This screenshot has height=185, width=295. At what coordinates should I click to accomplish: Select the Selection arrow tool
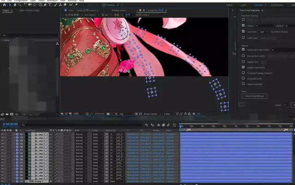pyautogui.click(x=10, y=5)
